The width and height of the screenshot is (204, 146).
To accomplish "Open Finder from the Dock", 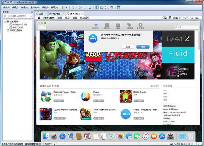I will pos(46,136).
